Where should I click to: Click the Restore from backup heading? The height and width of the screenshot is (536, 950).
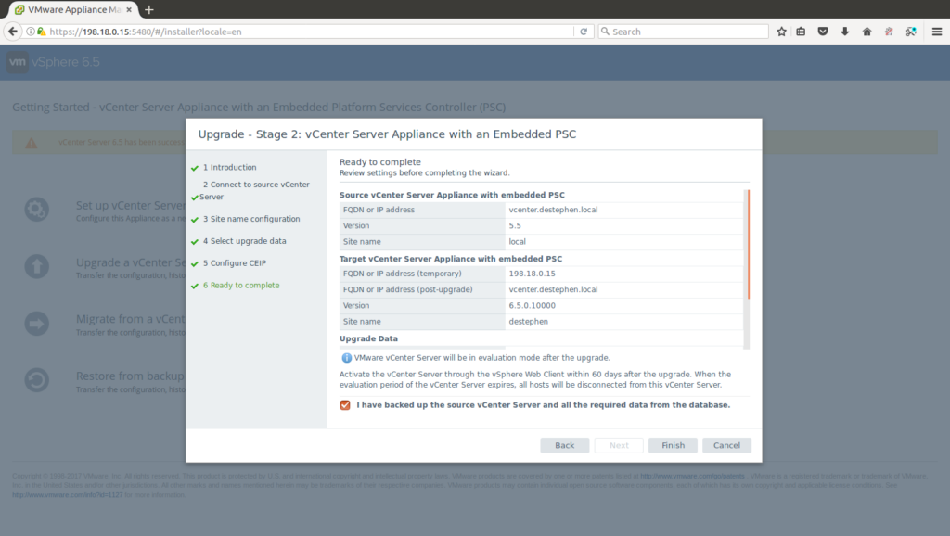(130, 376)
